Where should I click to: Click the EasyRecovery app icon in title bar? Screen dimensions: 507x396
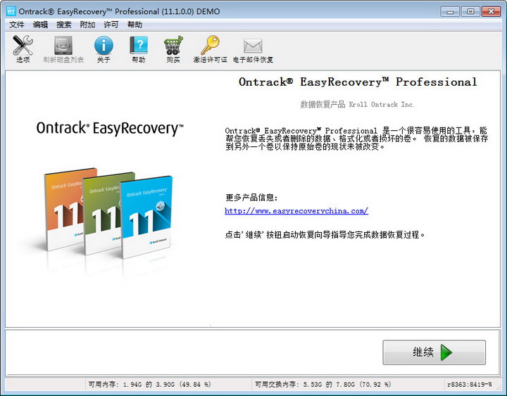coord(11,11)
